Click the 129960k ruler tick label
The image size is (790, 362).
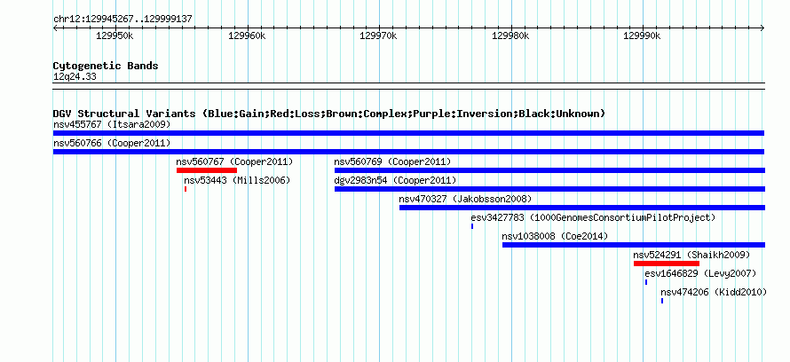tap(247, 35)
